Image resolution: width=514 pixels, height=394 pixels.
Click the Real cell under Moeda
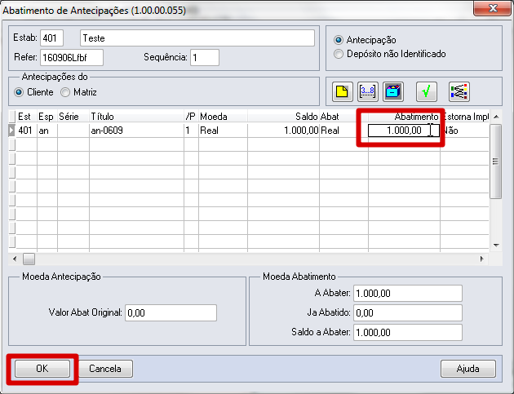(223, 131)
